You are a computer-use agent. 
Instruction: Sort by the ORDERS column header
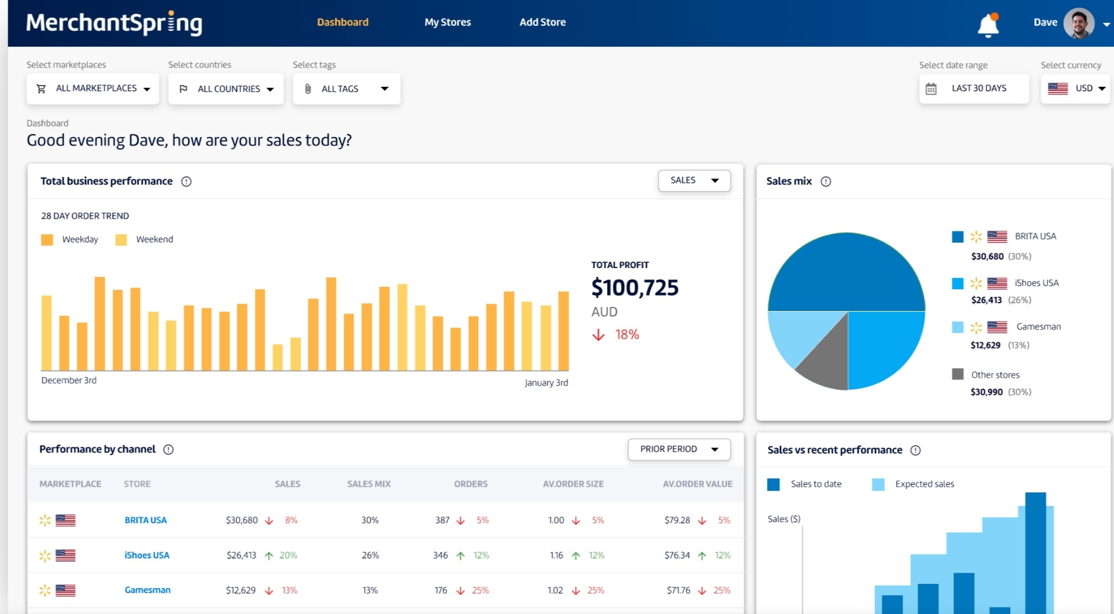point(471,484)
